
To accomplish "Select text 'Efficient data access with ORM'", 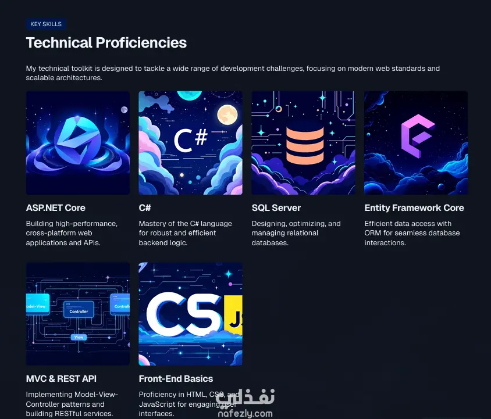I will coord(408,228).
